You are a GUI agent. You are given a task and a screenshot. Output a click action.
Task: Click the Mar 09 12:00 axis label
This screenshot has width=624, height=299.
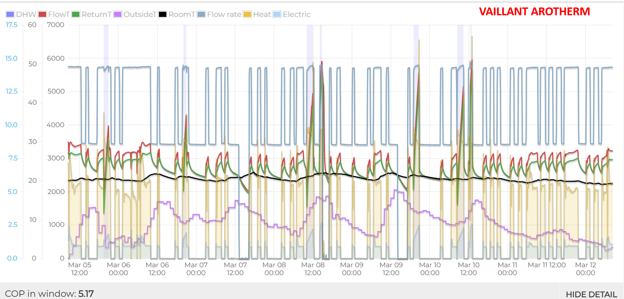[391, 269]
